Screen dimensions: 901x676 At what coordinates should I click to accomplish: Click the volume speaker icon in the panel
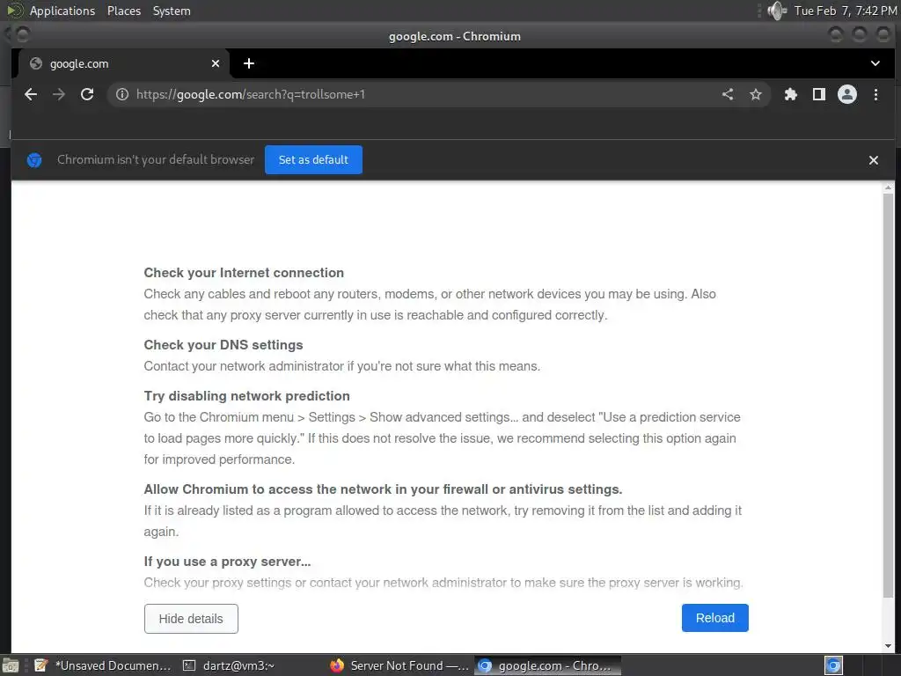[777, 11]
